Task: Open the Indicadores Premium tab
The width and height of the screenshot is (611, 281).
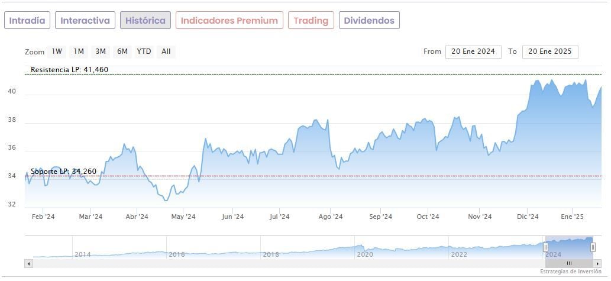Action: click(x=229, y=21)
